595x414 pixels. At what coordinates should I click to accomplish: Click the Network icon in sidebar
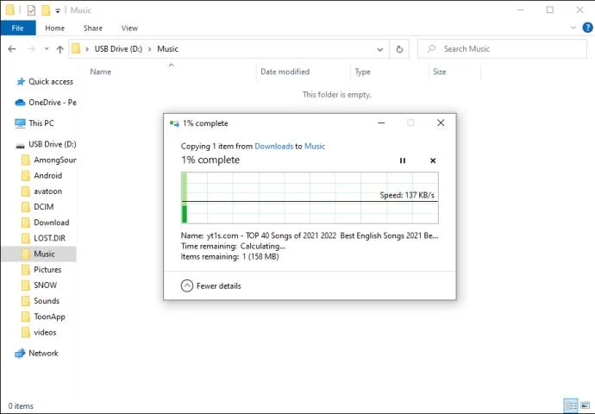click(20, 354)
